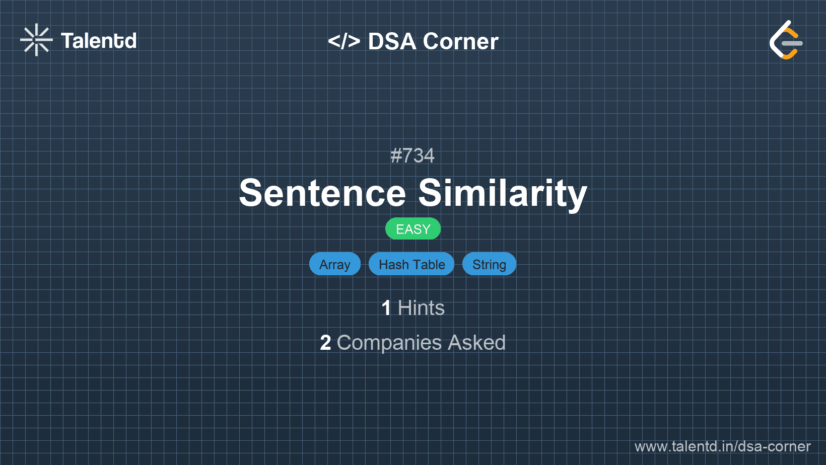Screen dimensions: 826x465
Task: Click the word Asked
Action: coord(476,343)
